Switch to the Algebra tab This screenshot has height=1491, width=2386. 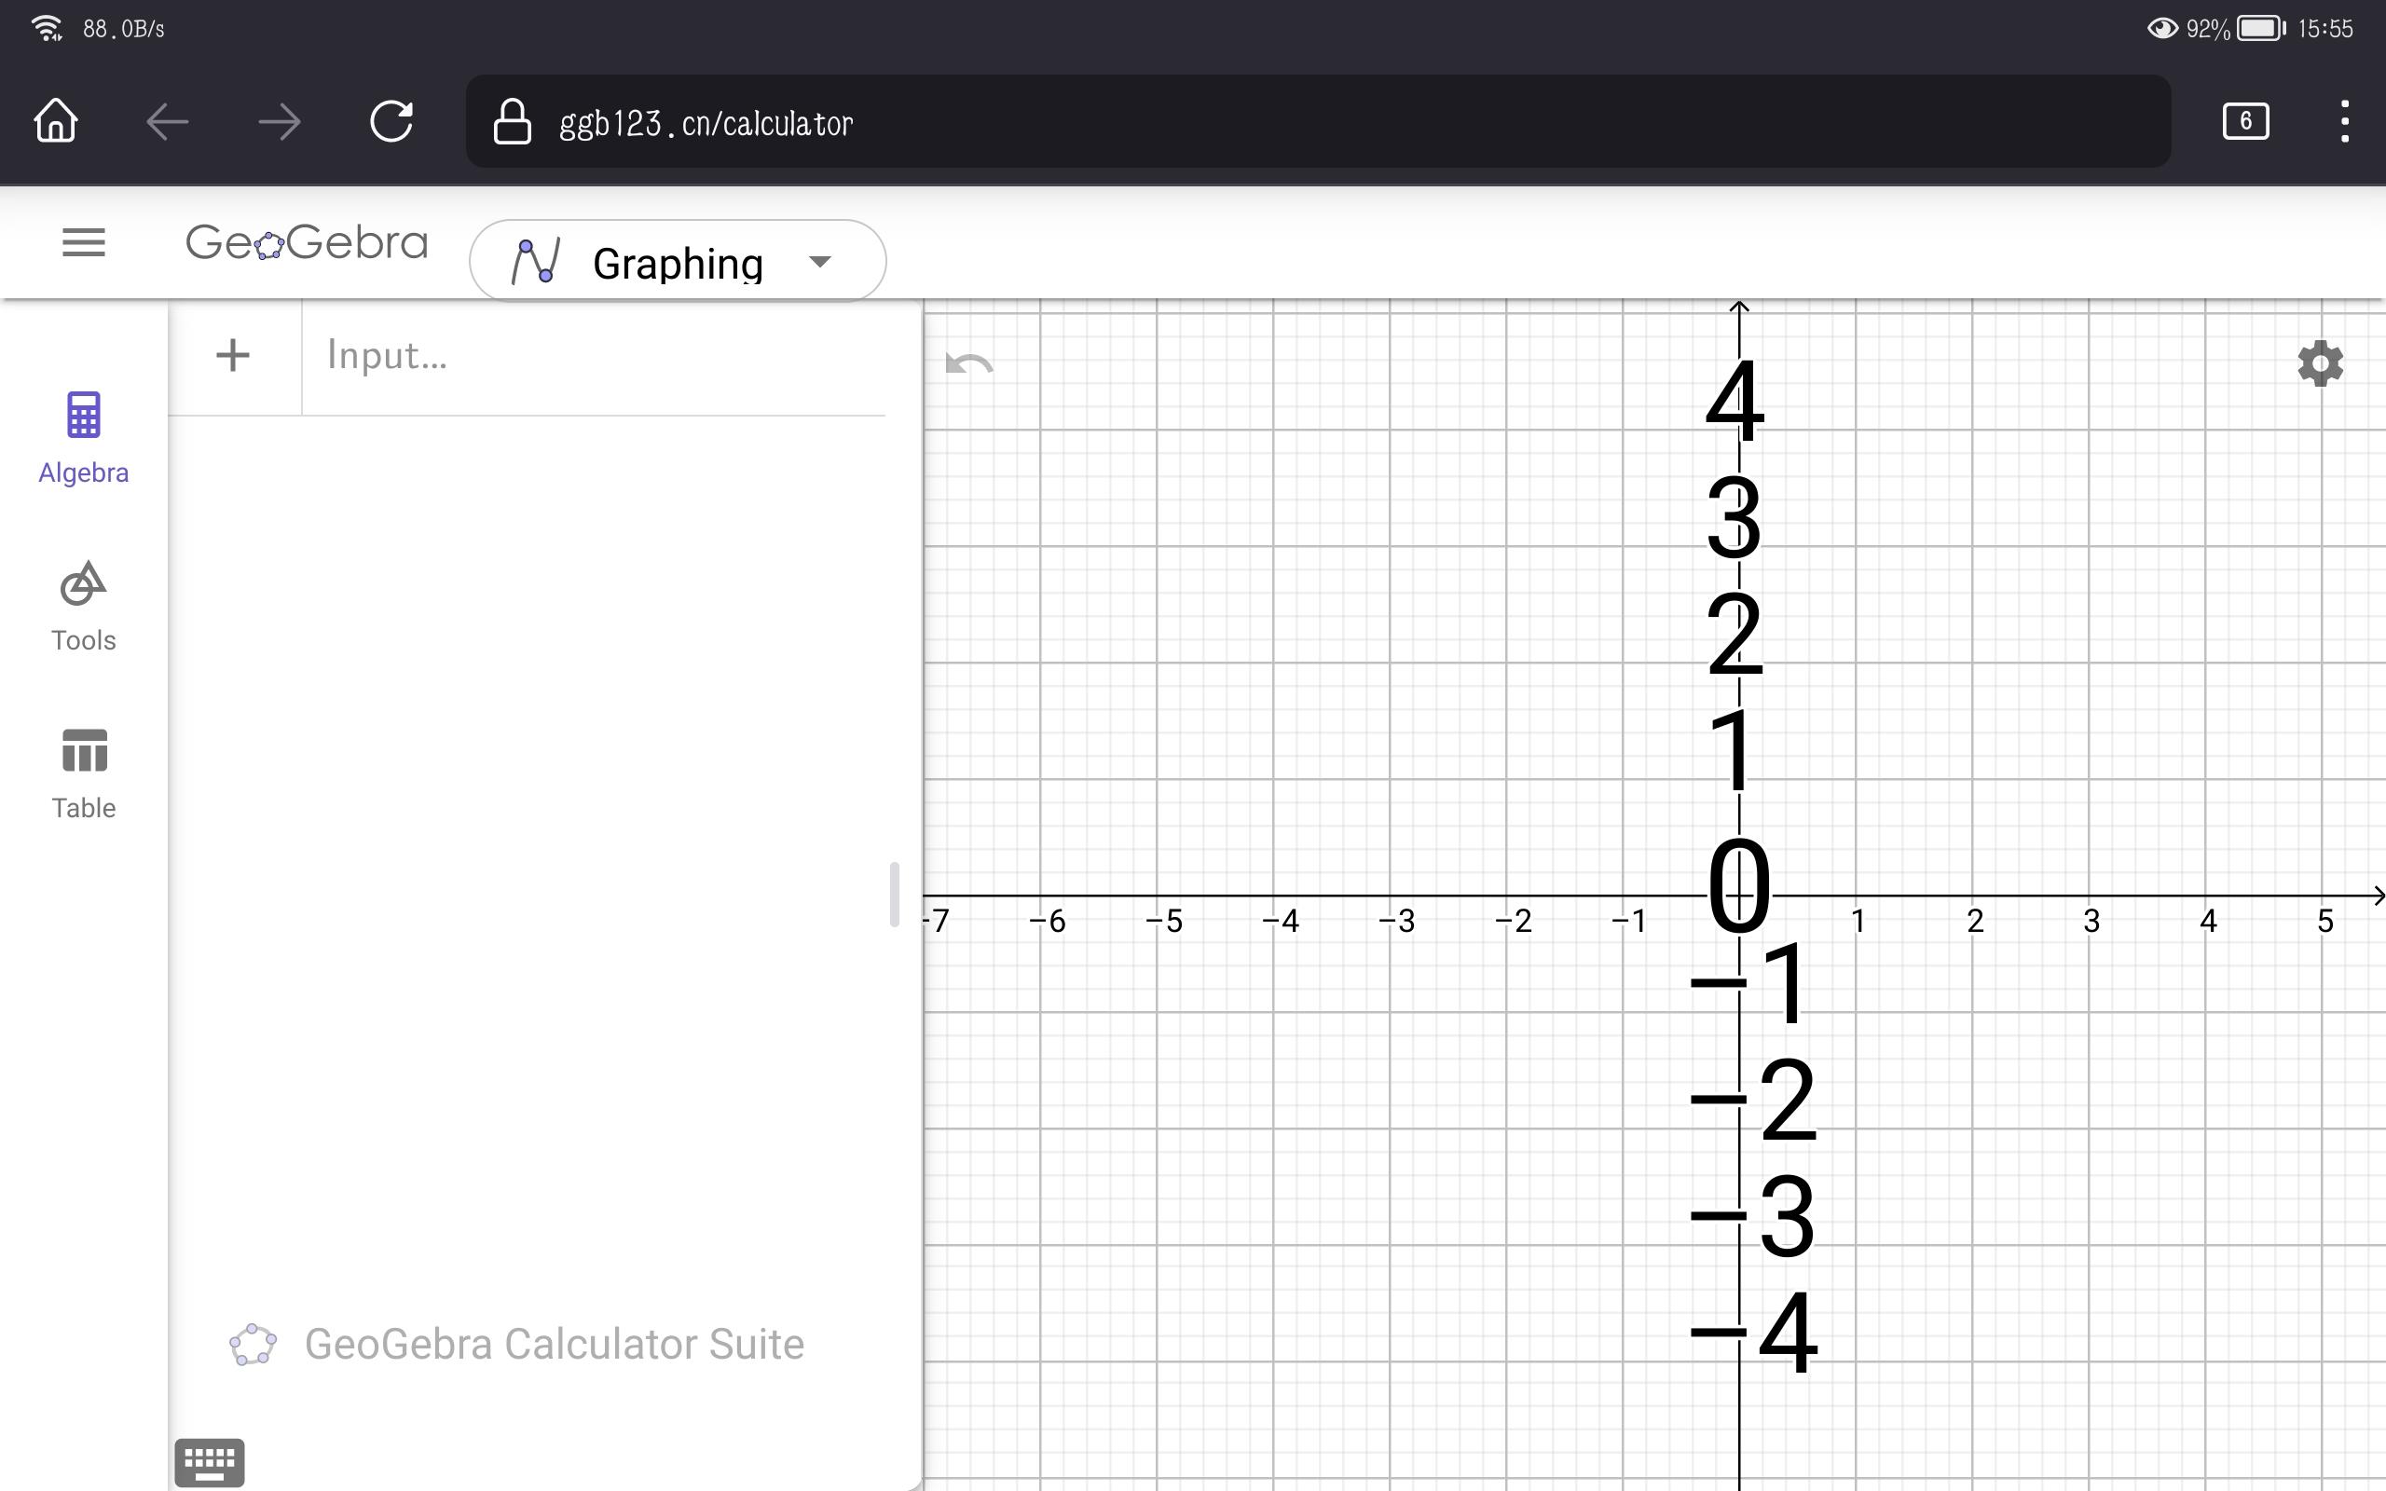coord(84,437)
